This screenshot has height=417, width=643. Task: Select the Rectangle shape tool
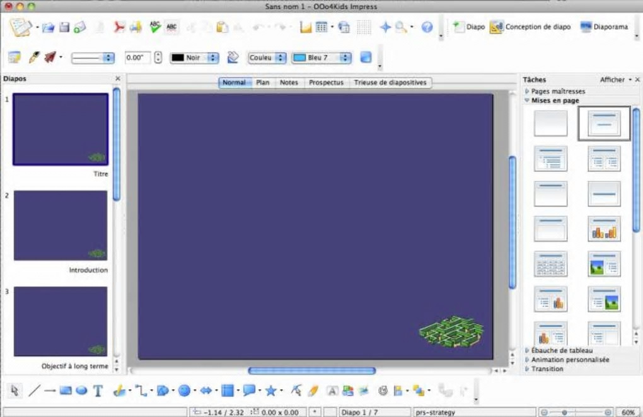66,391
